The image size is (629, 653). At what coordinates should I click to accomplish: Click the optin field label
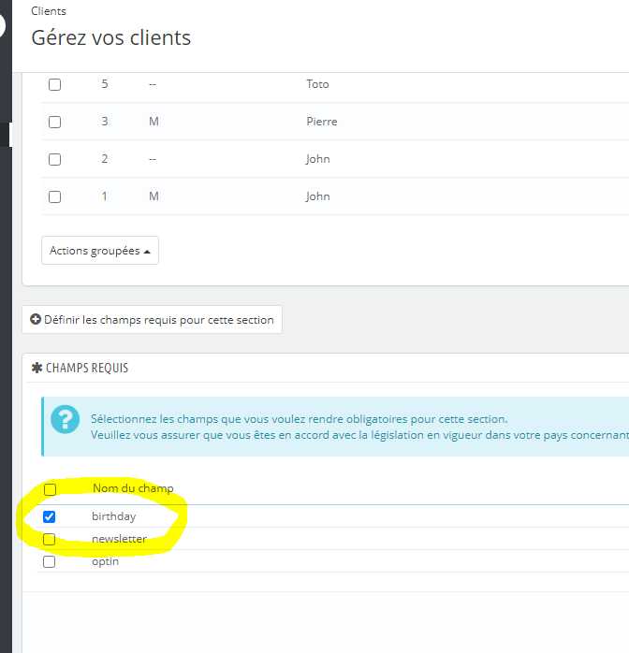pos(106,562)
